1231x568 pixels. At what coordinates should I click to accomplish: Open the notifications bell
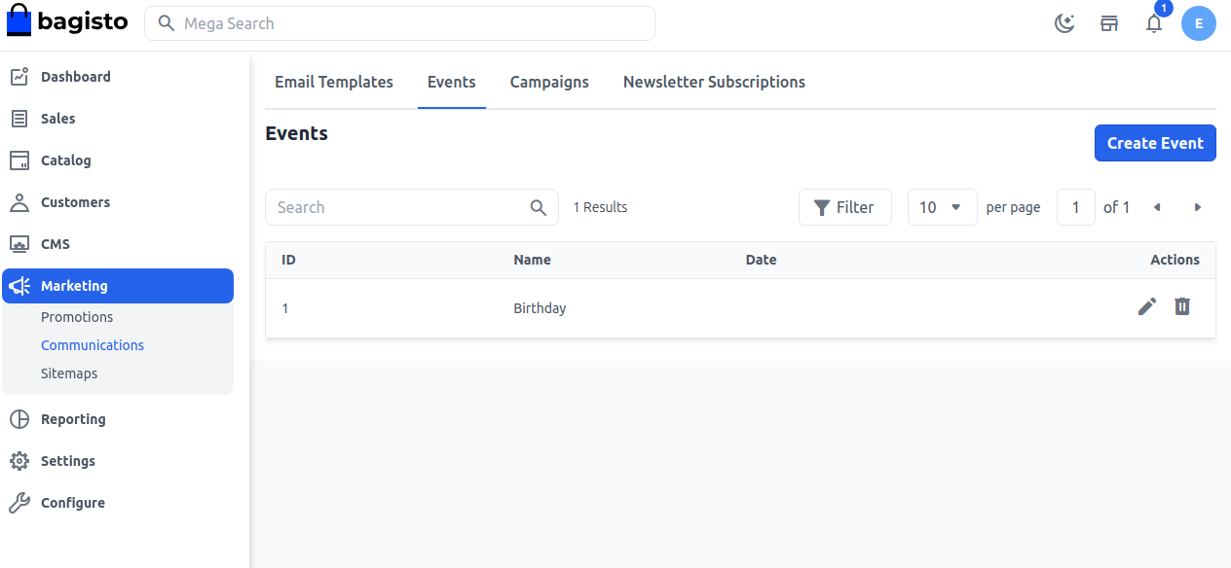[x=1154, y=24]
